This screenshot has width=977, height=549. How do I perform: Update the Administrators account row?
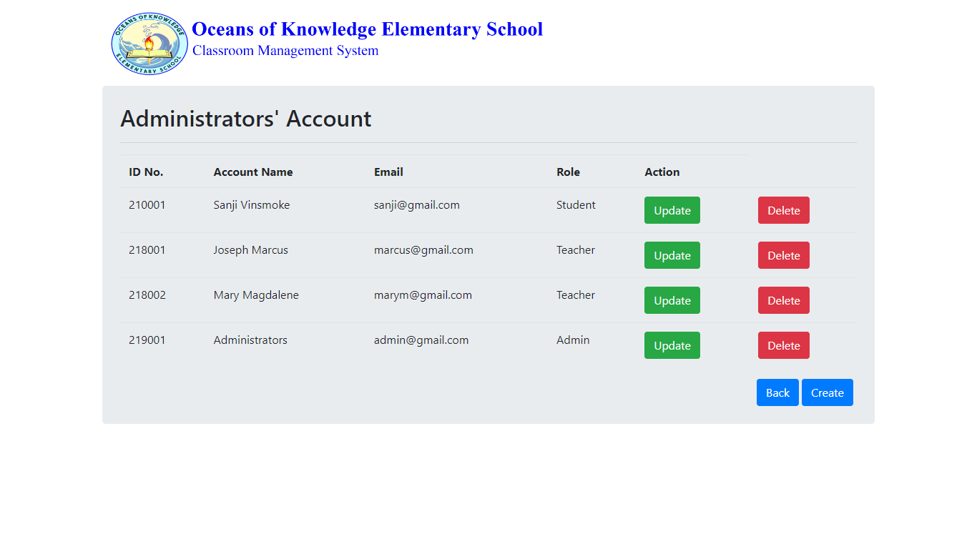coord(672,345)
